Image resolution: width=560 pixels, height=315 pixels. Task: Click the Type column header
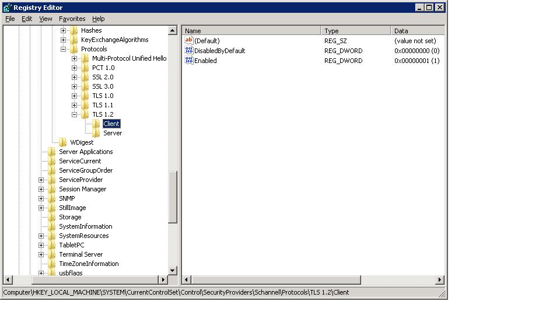coord(355,30)
